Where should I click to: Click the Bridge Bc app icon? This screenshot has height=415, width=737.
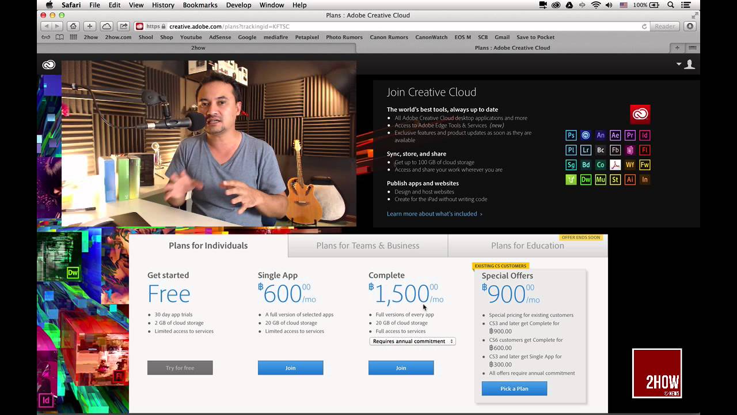click(x=601, y=150)
